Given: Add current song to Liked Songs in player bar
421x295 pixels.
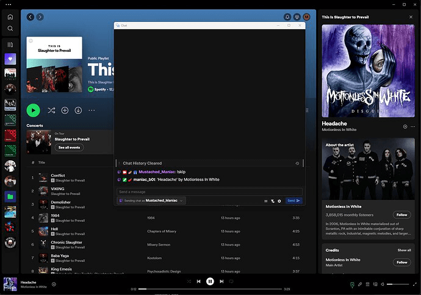Looking at the screenshot, I should [x=54, y=284].
